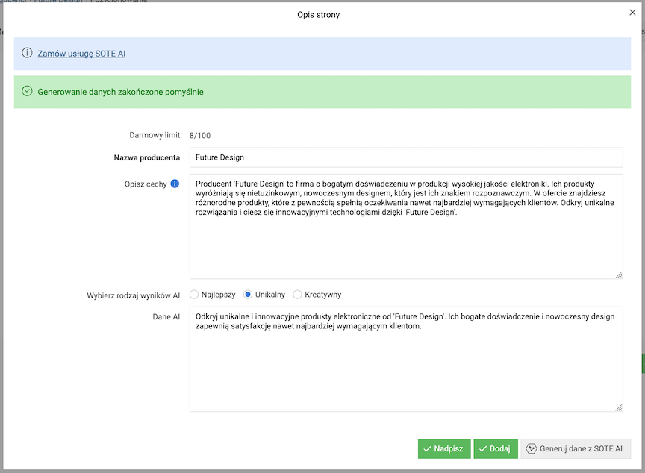Edit the Nazwa producenta field
The image size is (645, 473).
pos(406,157)
